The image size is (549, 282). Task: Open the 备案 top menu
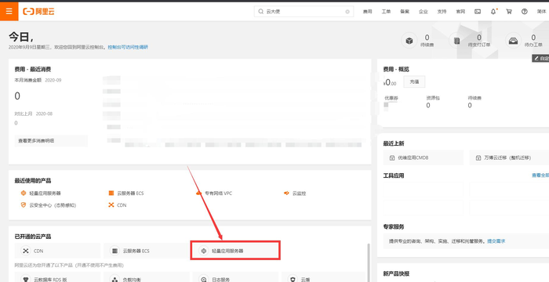click(x=405, y=12)
